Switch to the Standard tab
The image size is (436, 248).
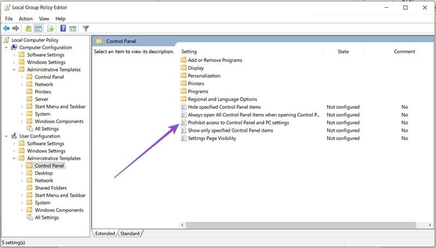[x=130, y=233]
